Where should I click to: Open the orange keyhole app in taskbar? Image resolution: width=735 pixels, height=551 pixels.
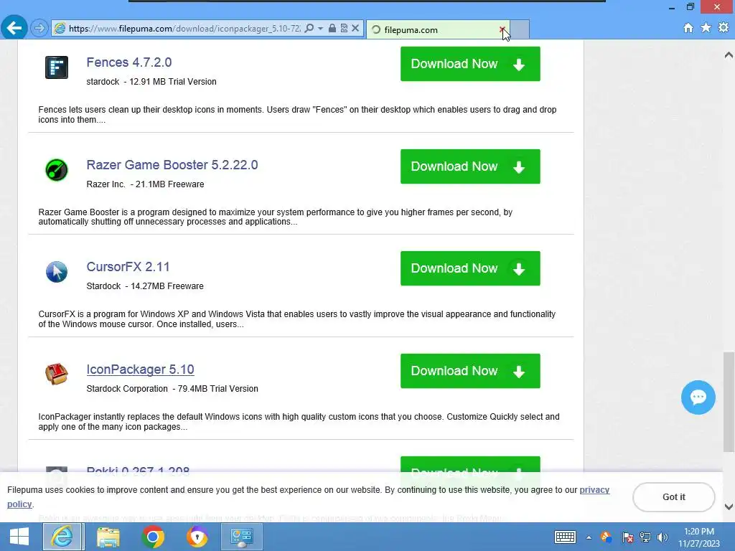(x=197, y=537)
